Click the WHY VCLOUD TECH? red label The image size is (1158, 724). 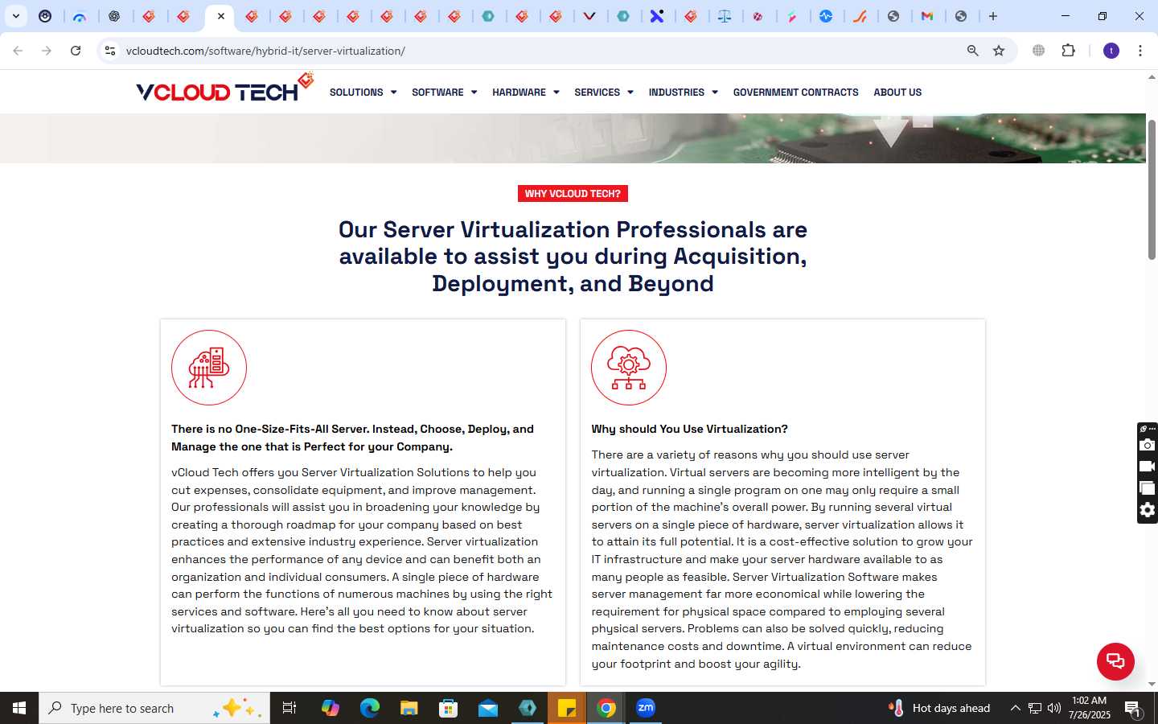coord(573,194)
